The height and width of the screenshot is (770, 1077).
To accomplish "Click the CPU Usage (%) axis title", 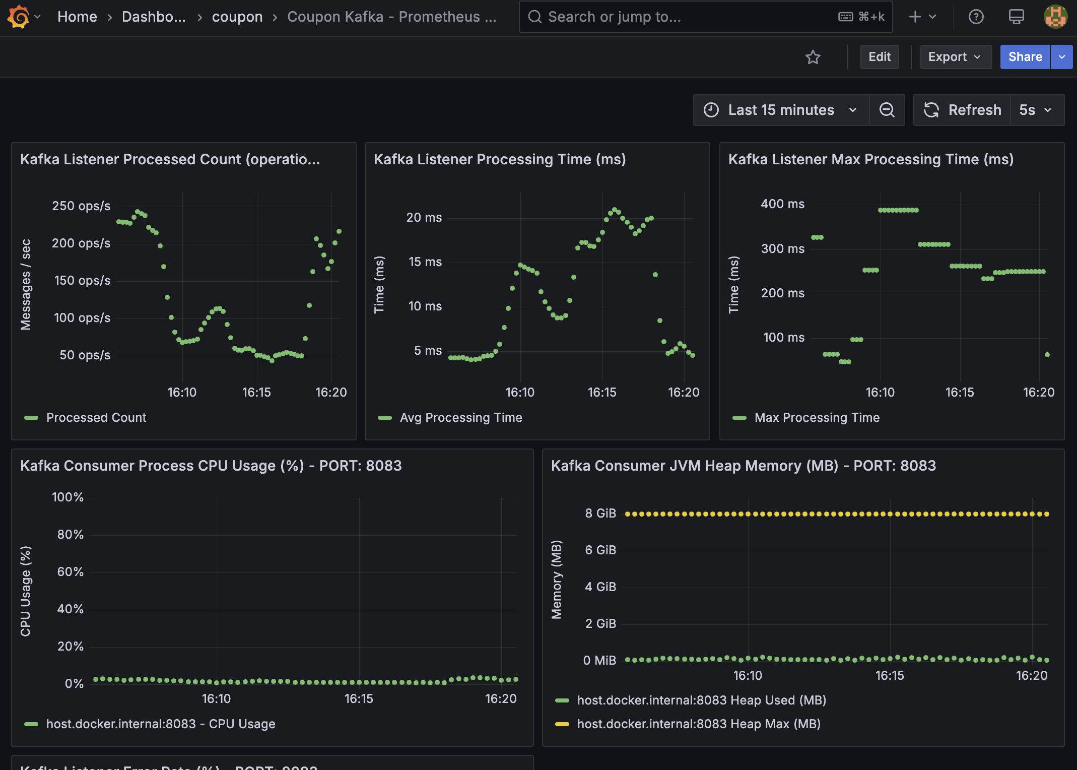I will tap(26, 591).
